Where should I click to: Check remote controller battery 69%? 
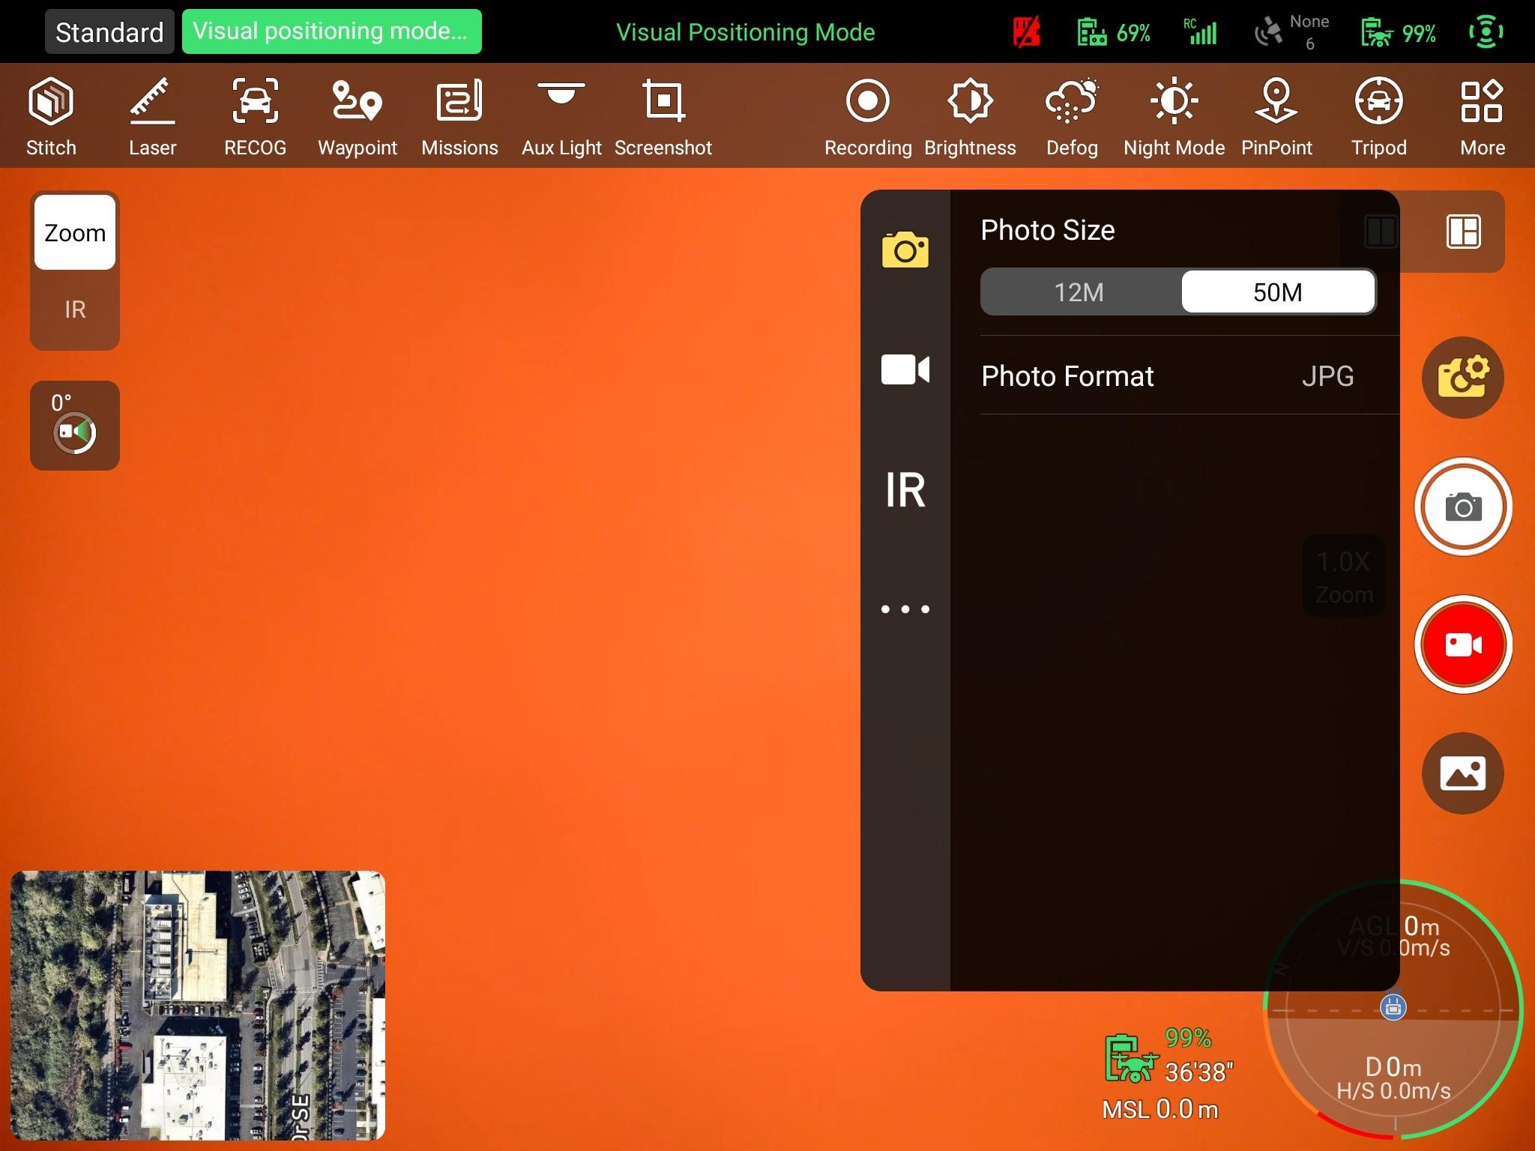1113,33
